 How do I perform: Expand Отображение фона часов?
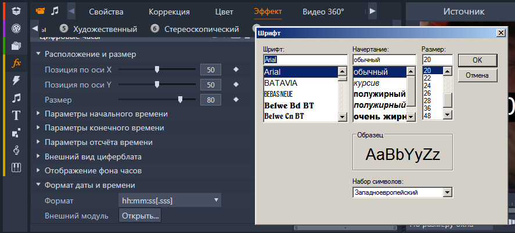38,171
